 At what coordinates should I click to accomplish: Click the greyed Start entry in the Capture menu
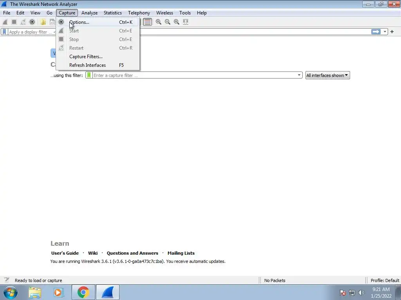98,31
